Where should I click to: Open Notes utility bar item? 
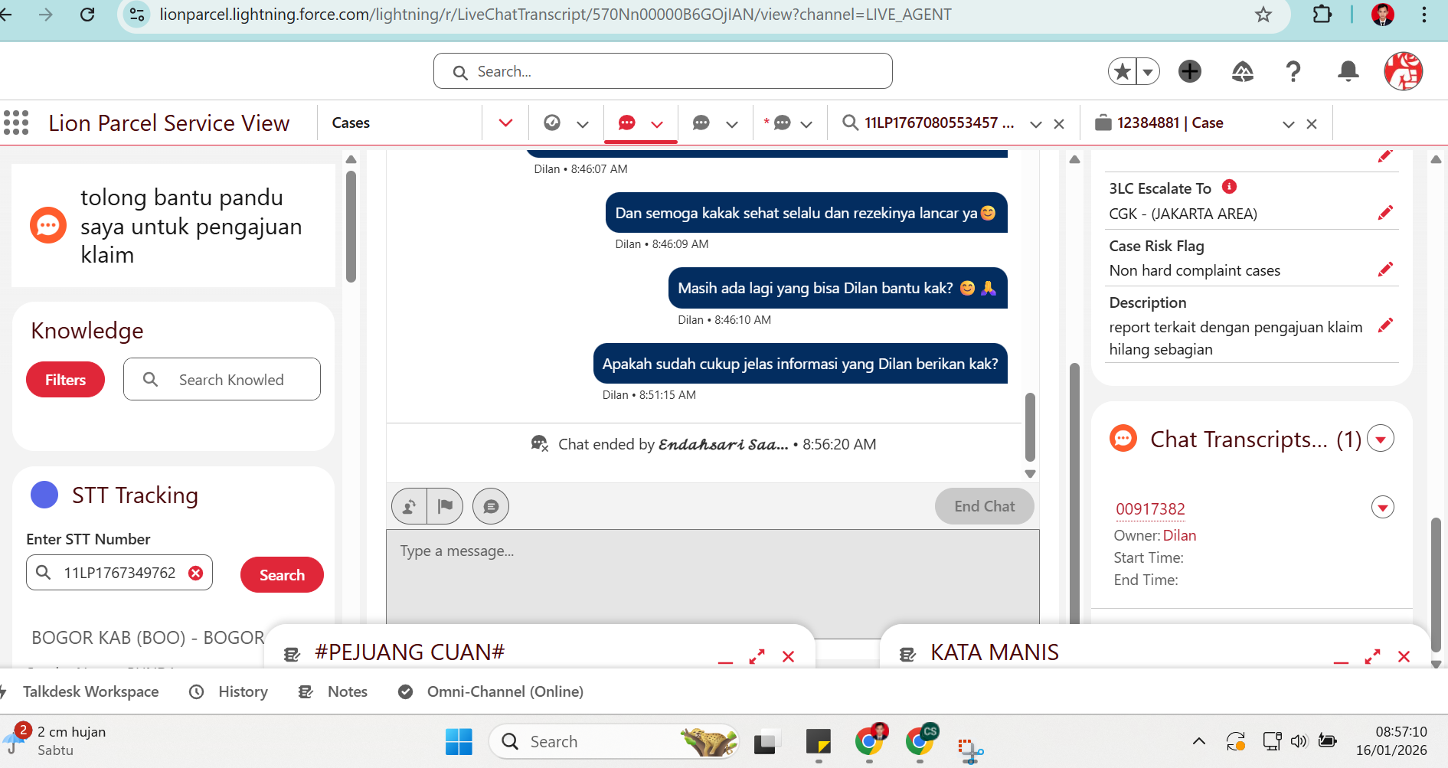click(333, 691)
